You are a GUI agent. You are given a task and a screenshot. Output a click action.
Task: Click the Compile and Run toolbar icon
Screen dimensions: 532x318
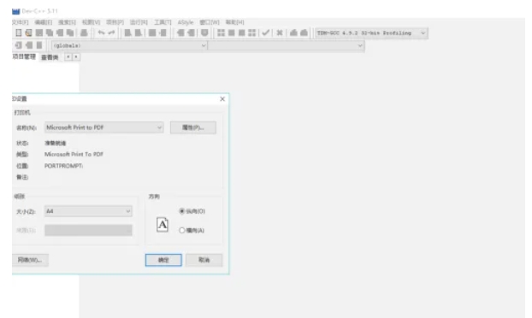(241, 32)
